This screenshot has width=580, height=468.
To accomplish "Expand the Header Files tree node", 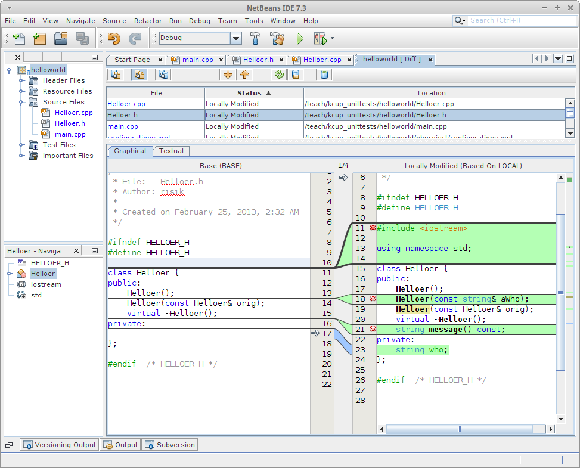I will 22,80.
